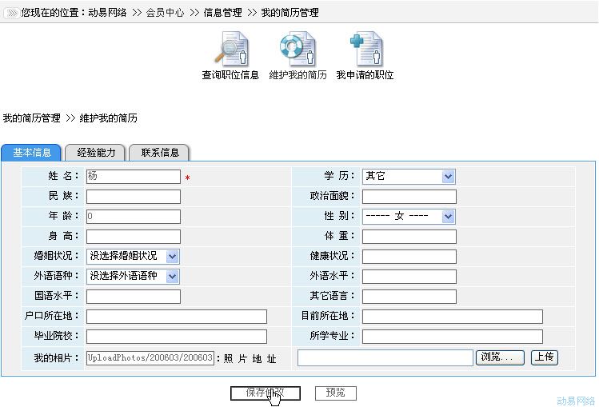Viewport: 599px width, 407px height.
Task: Focus the 姓名 name input field
Action: tap(133, 177)
